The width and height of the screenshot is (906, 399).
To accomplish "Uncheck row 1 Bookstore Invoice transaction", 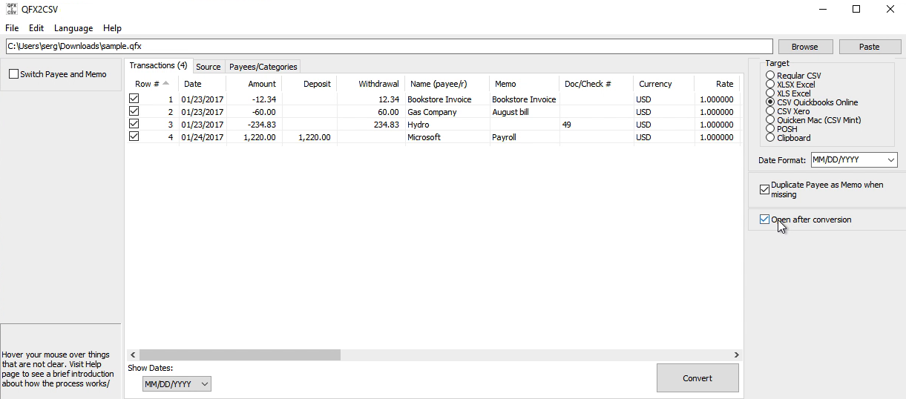I will (134, 99).
